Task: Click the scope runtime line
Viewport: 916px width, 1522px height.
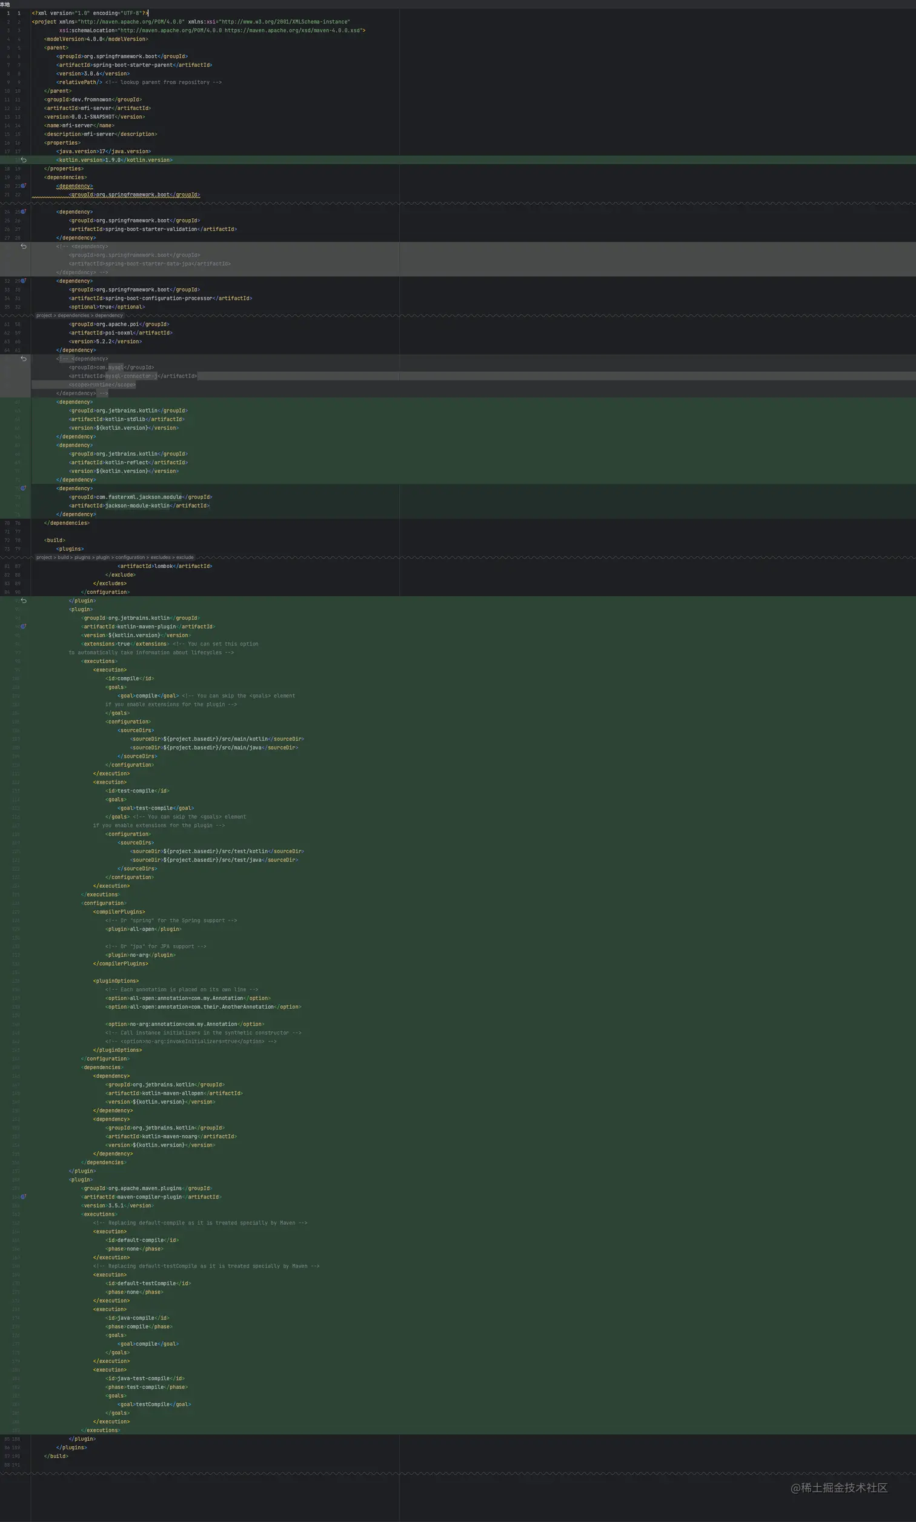Action: pyautogui.click(x=102, y=385)
